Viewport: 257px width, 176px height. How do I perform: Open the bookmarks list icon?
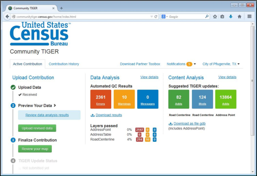(x=222, y=16)
